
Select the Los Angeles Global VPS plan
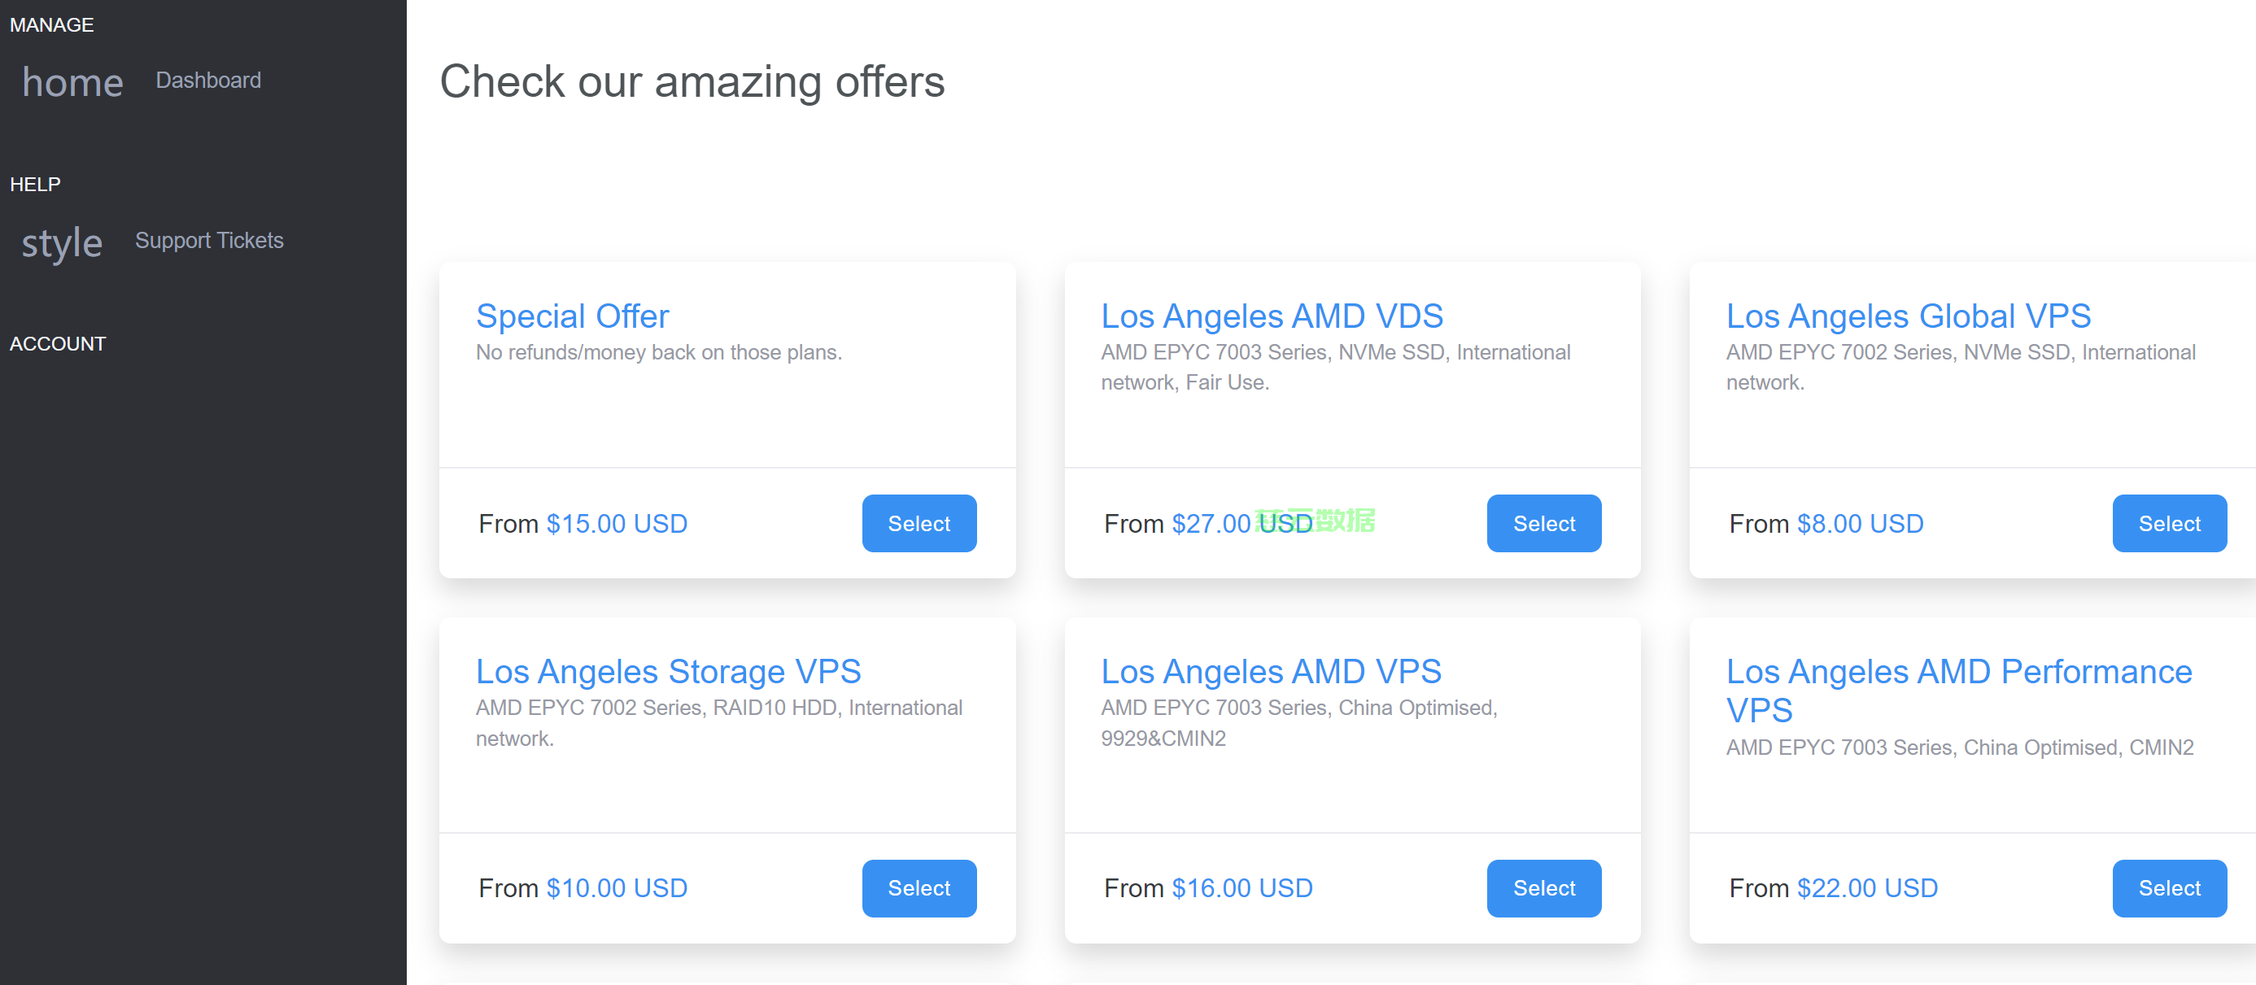point(2169,524)
